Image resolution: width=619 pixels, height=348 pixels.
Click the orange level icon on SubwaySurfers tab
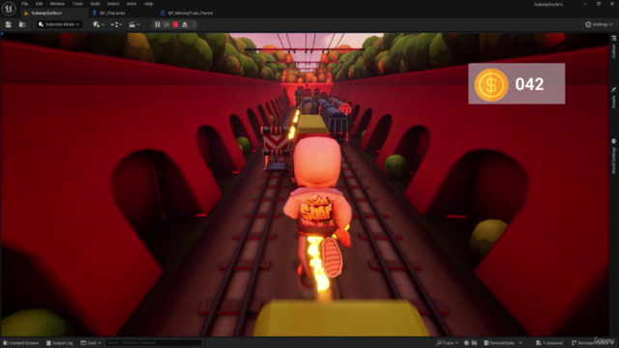[26, 13]
